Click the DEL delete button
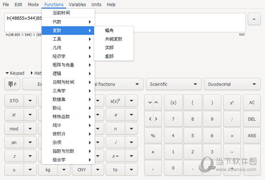 [x=252, y=119]
